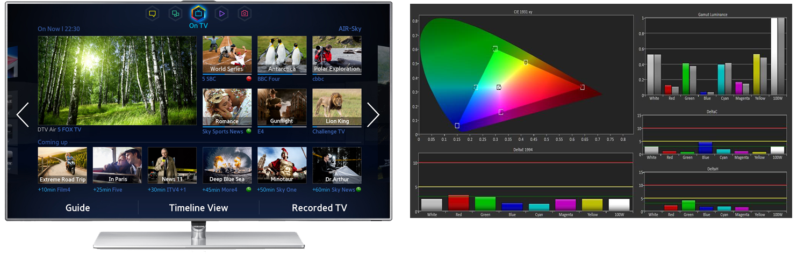Open the yellow speech bubble Social hub icon
This screenshot has height=254, width=804.
point(152,13)
